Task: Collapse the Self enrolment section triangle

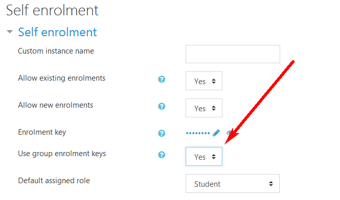Action: (x=10, y=32)
